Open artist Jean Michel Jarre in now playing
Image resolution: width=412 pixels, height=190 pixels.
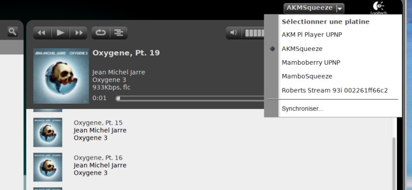tap(119, 72)
